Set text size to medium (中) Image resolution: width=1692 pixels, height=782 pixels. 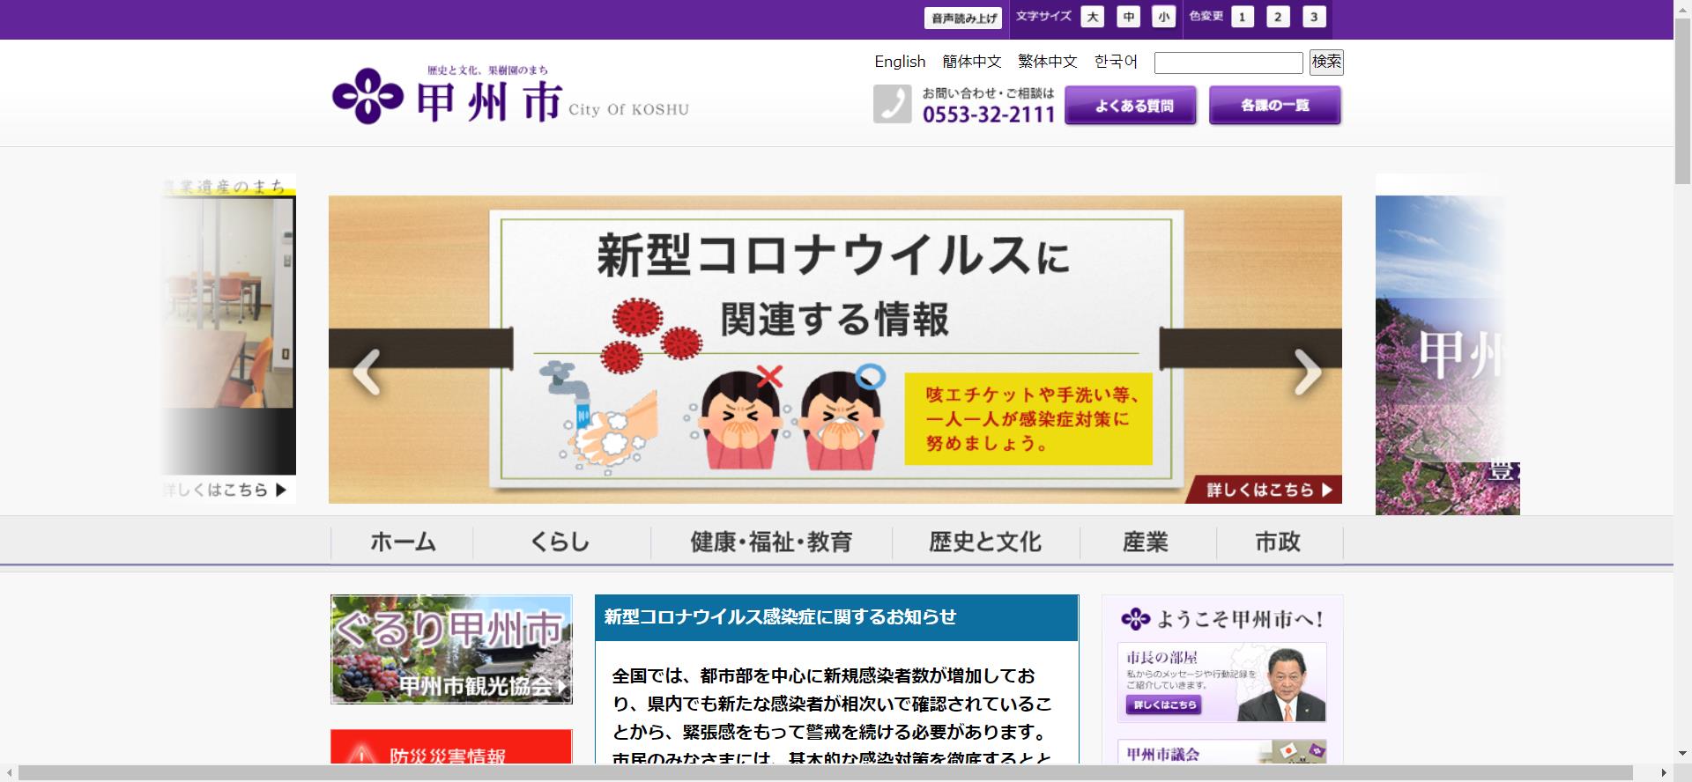click(x=1129, y=17)
